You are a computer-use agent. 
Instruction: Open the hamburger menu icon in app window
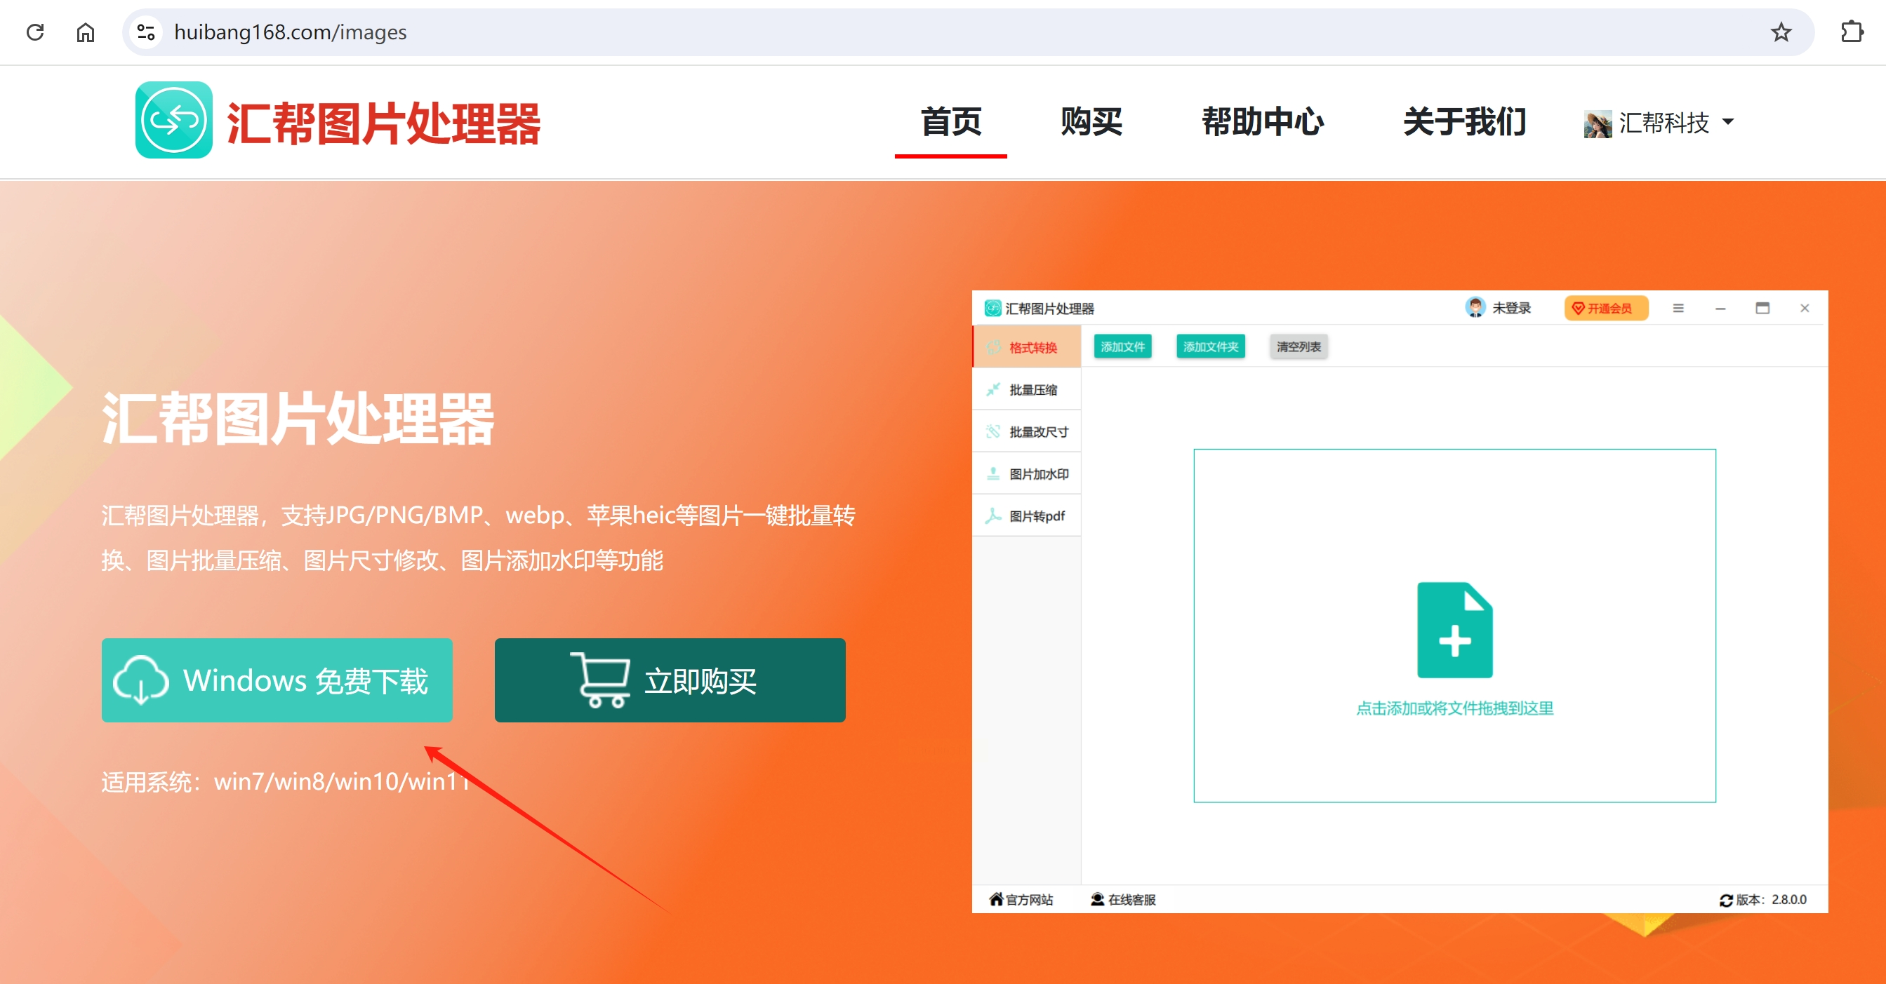tap(1678, 308)
